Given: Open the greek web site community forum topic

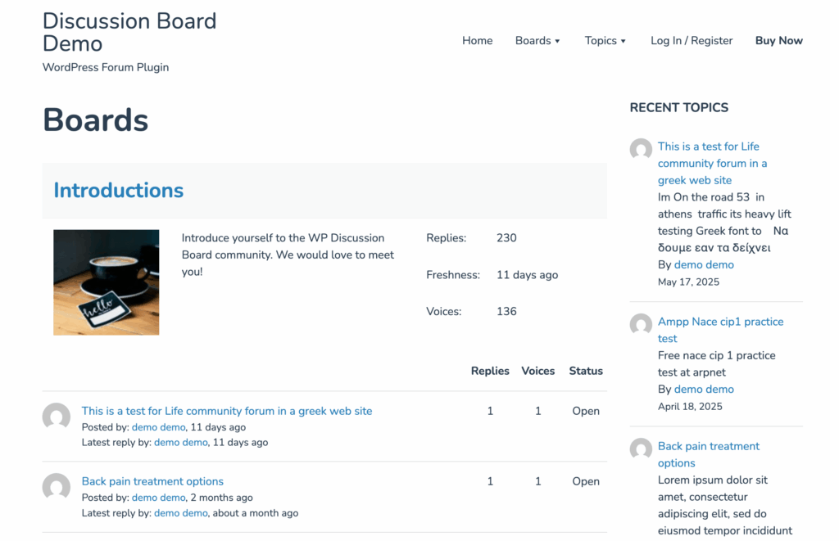Looking at the screenshot, I should click(x=226, y=411).
